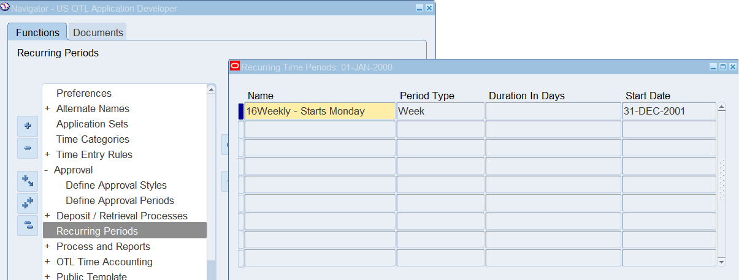Click the Collapse All icon
The height and width of the screenshot is (280, 739).
coord(28,225)
